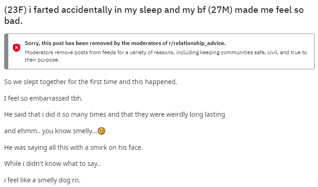Click the bold 'Sorry, this post has been removed' text
The width and height of the screenshot is (318, 187).
125,43
